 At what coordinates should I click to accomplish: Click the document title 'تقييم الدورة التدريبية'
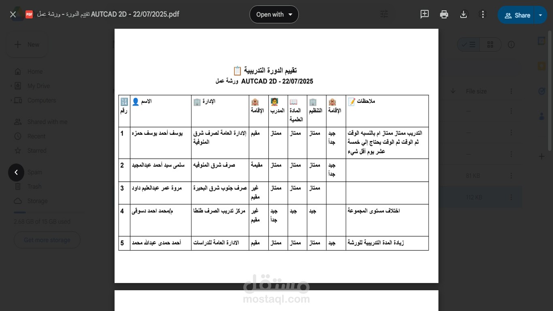point(270,70)
